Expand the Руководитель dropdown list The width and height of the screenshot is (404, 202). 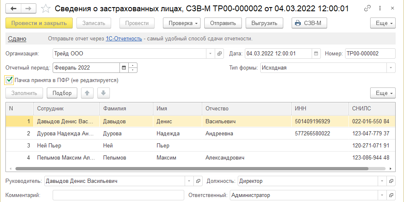(x=189, y=181)
